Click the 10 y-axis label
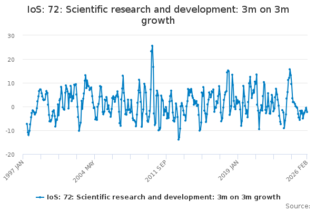The height and width of the screenshot is (211, 316). click(11, 83)
